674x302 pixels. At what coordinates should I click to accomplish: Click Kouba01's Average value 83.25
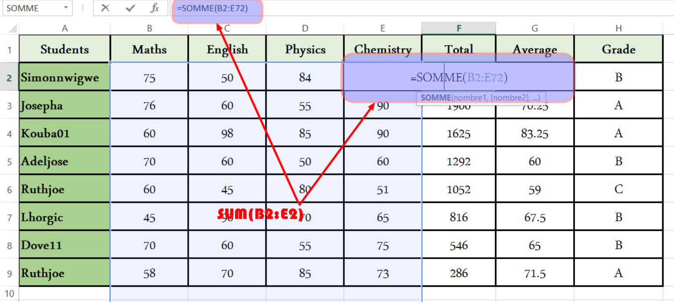click(x=535, y=133)
